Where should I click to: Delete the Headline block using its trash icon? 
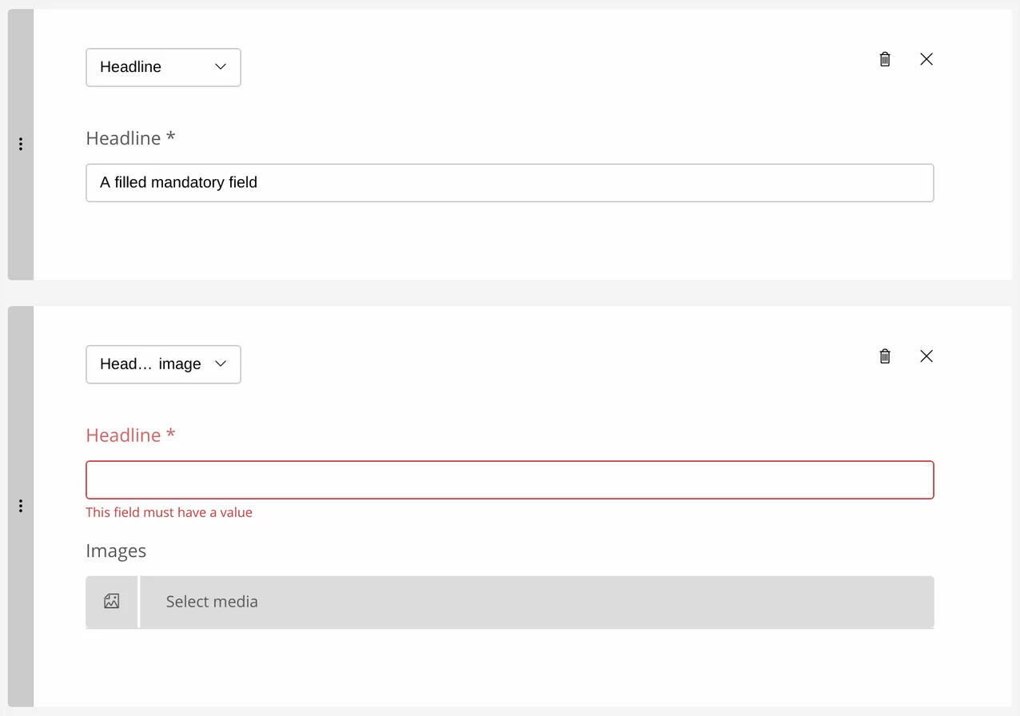point(884,59)
